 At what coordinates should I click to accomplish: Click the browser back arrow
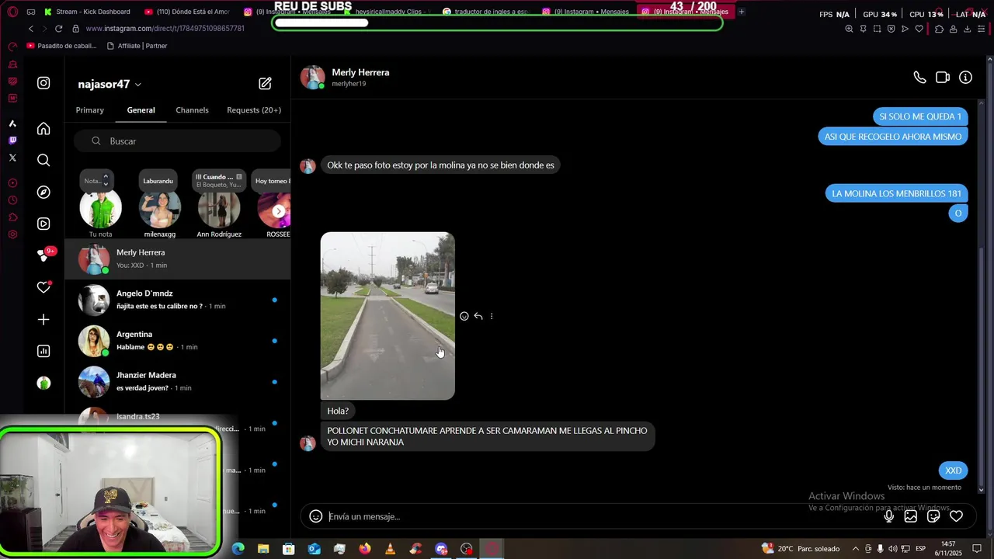click(31, 29)
